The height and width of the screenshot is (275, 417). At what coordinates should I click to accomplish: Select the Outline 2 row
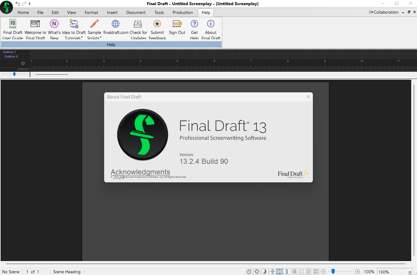15,57
